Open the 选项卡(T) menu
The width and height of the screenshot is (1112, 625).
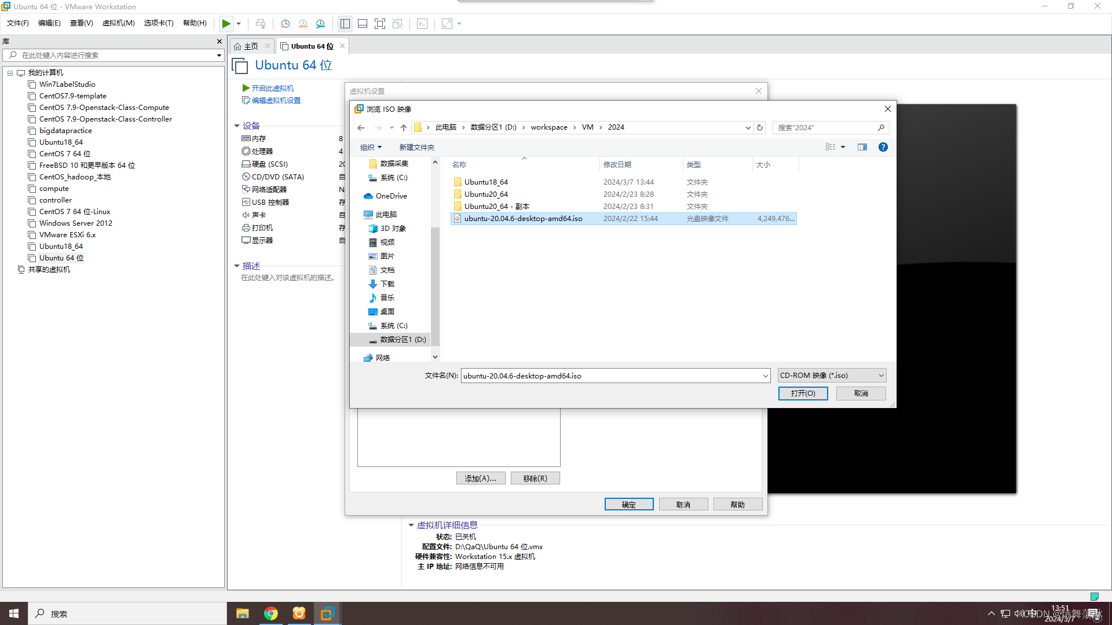159,23
